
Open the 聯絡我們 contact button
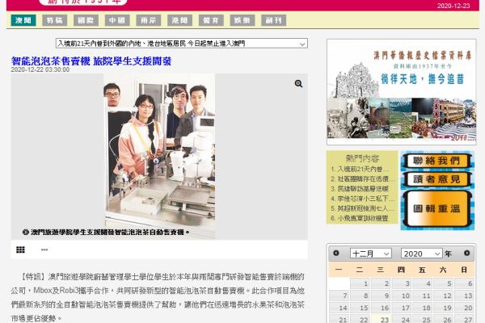pos(436,161)
